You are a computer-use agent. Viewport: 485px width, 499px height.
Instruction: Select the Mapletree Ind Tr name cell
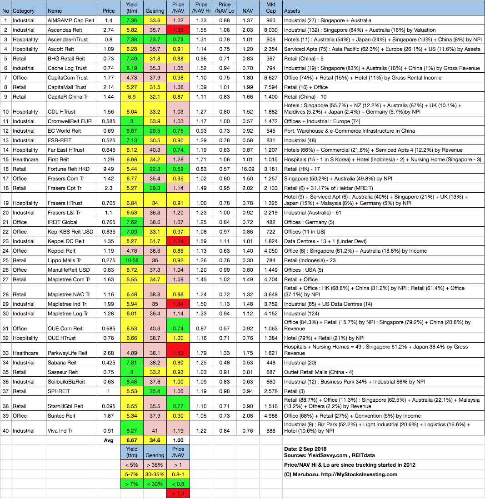click(71, 304)
